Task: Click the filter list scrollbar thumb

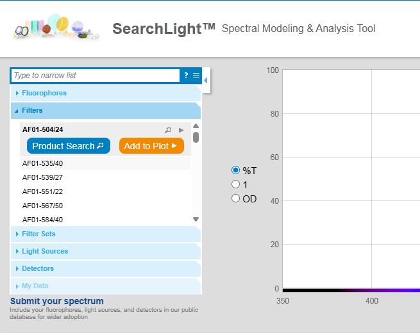Action: click(x=196, y=137)
